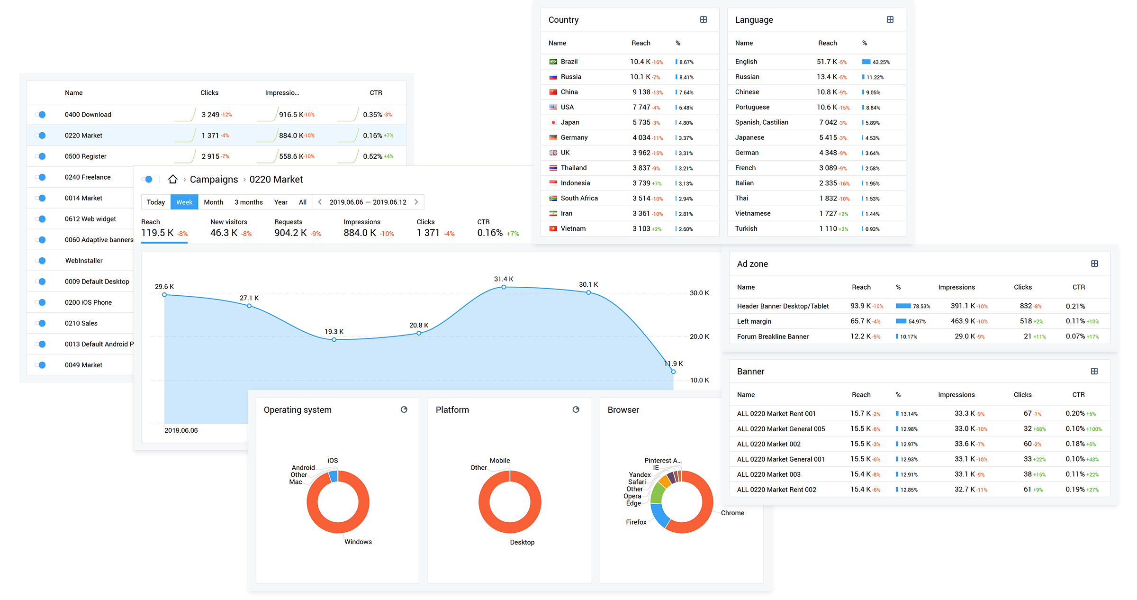Open the grid icon on the Ad zone panel

tap(1095, 264)
